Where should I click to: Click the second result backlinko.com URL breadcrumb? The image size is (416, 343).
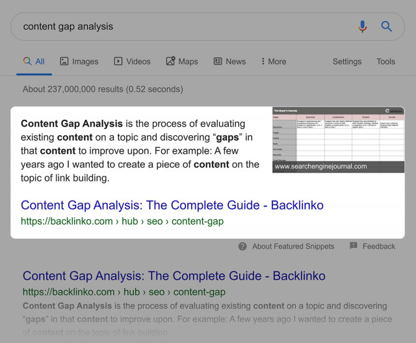click(x=124, y=292)
